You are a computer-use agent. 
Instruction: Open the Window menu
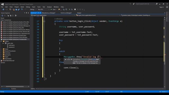point(56,7)
